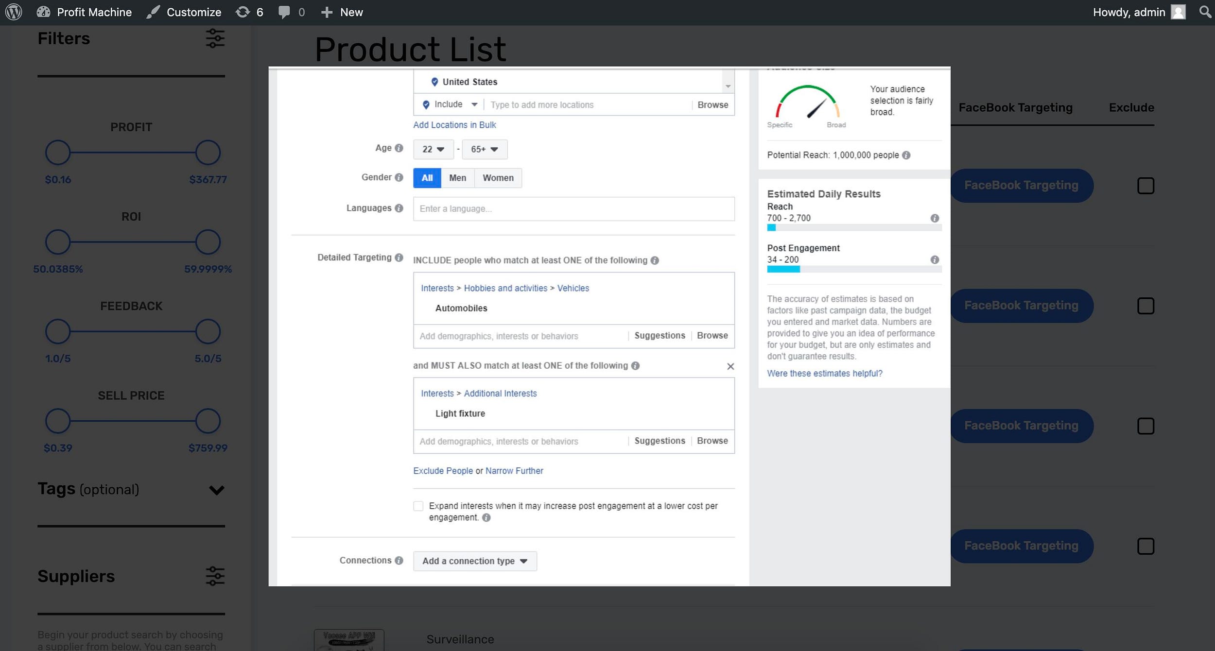Image resolution: width=1215 pixels, height=651 pixels.
Task: Expand the Tags optional section
Action: 216,490
